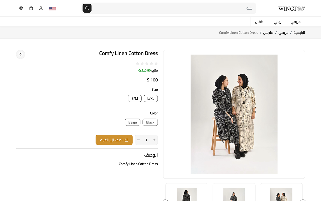321x201 pixels.
Task: Open the حريمي category menu
Action: pos(295,22)
